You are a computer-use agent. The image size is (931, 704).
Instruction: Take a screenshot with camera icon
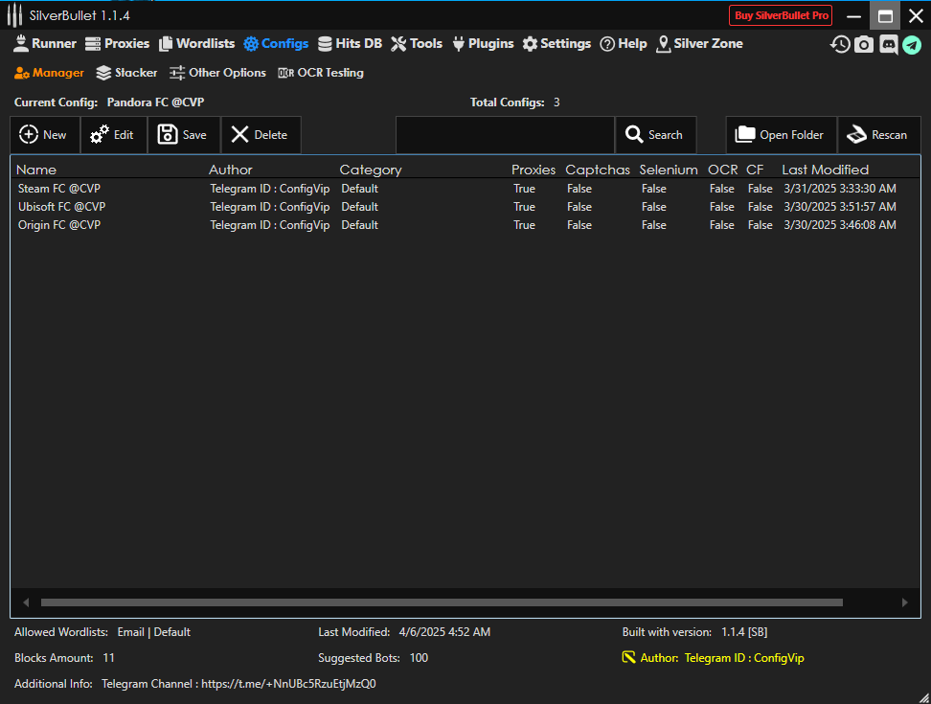pyautogui.click(x=864, y=44)
